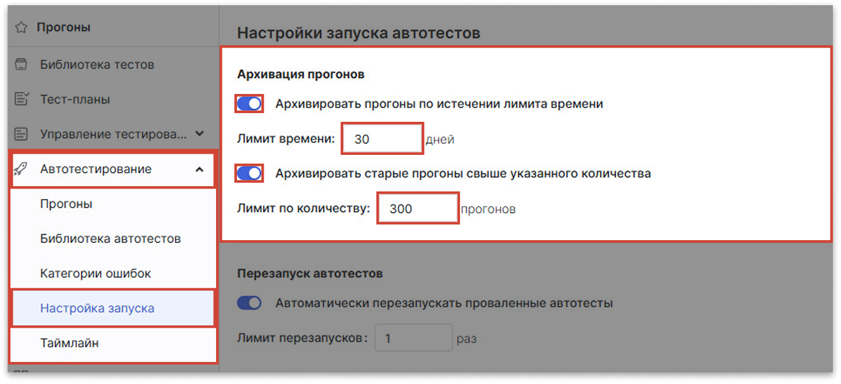This screenshot has height=384, width=841.
Task: Collapse the Автотестирование section chevron
Action: click(199, 169)
